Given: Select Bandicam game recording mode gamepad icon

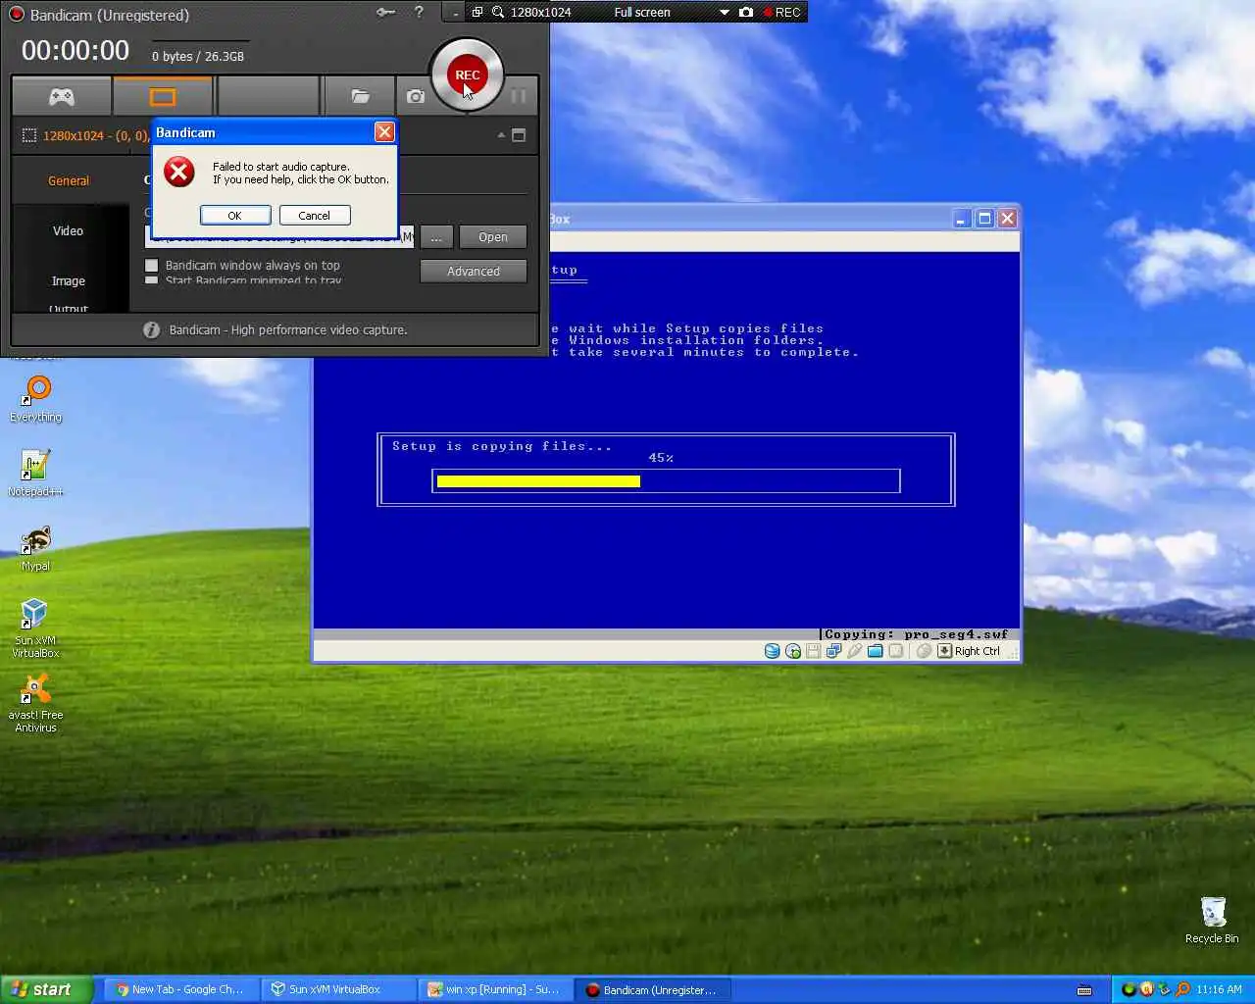Looking at the screenshot, I should click(x=62, y=97).
